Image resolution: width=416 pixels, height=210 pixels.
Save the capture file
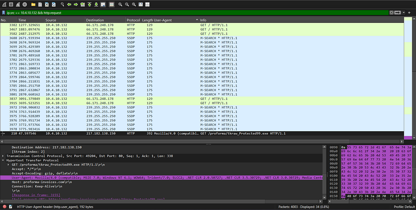point(40,4)
